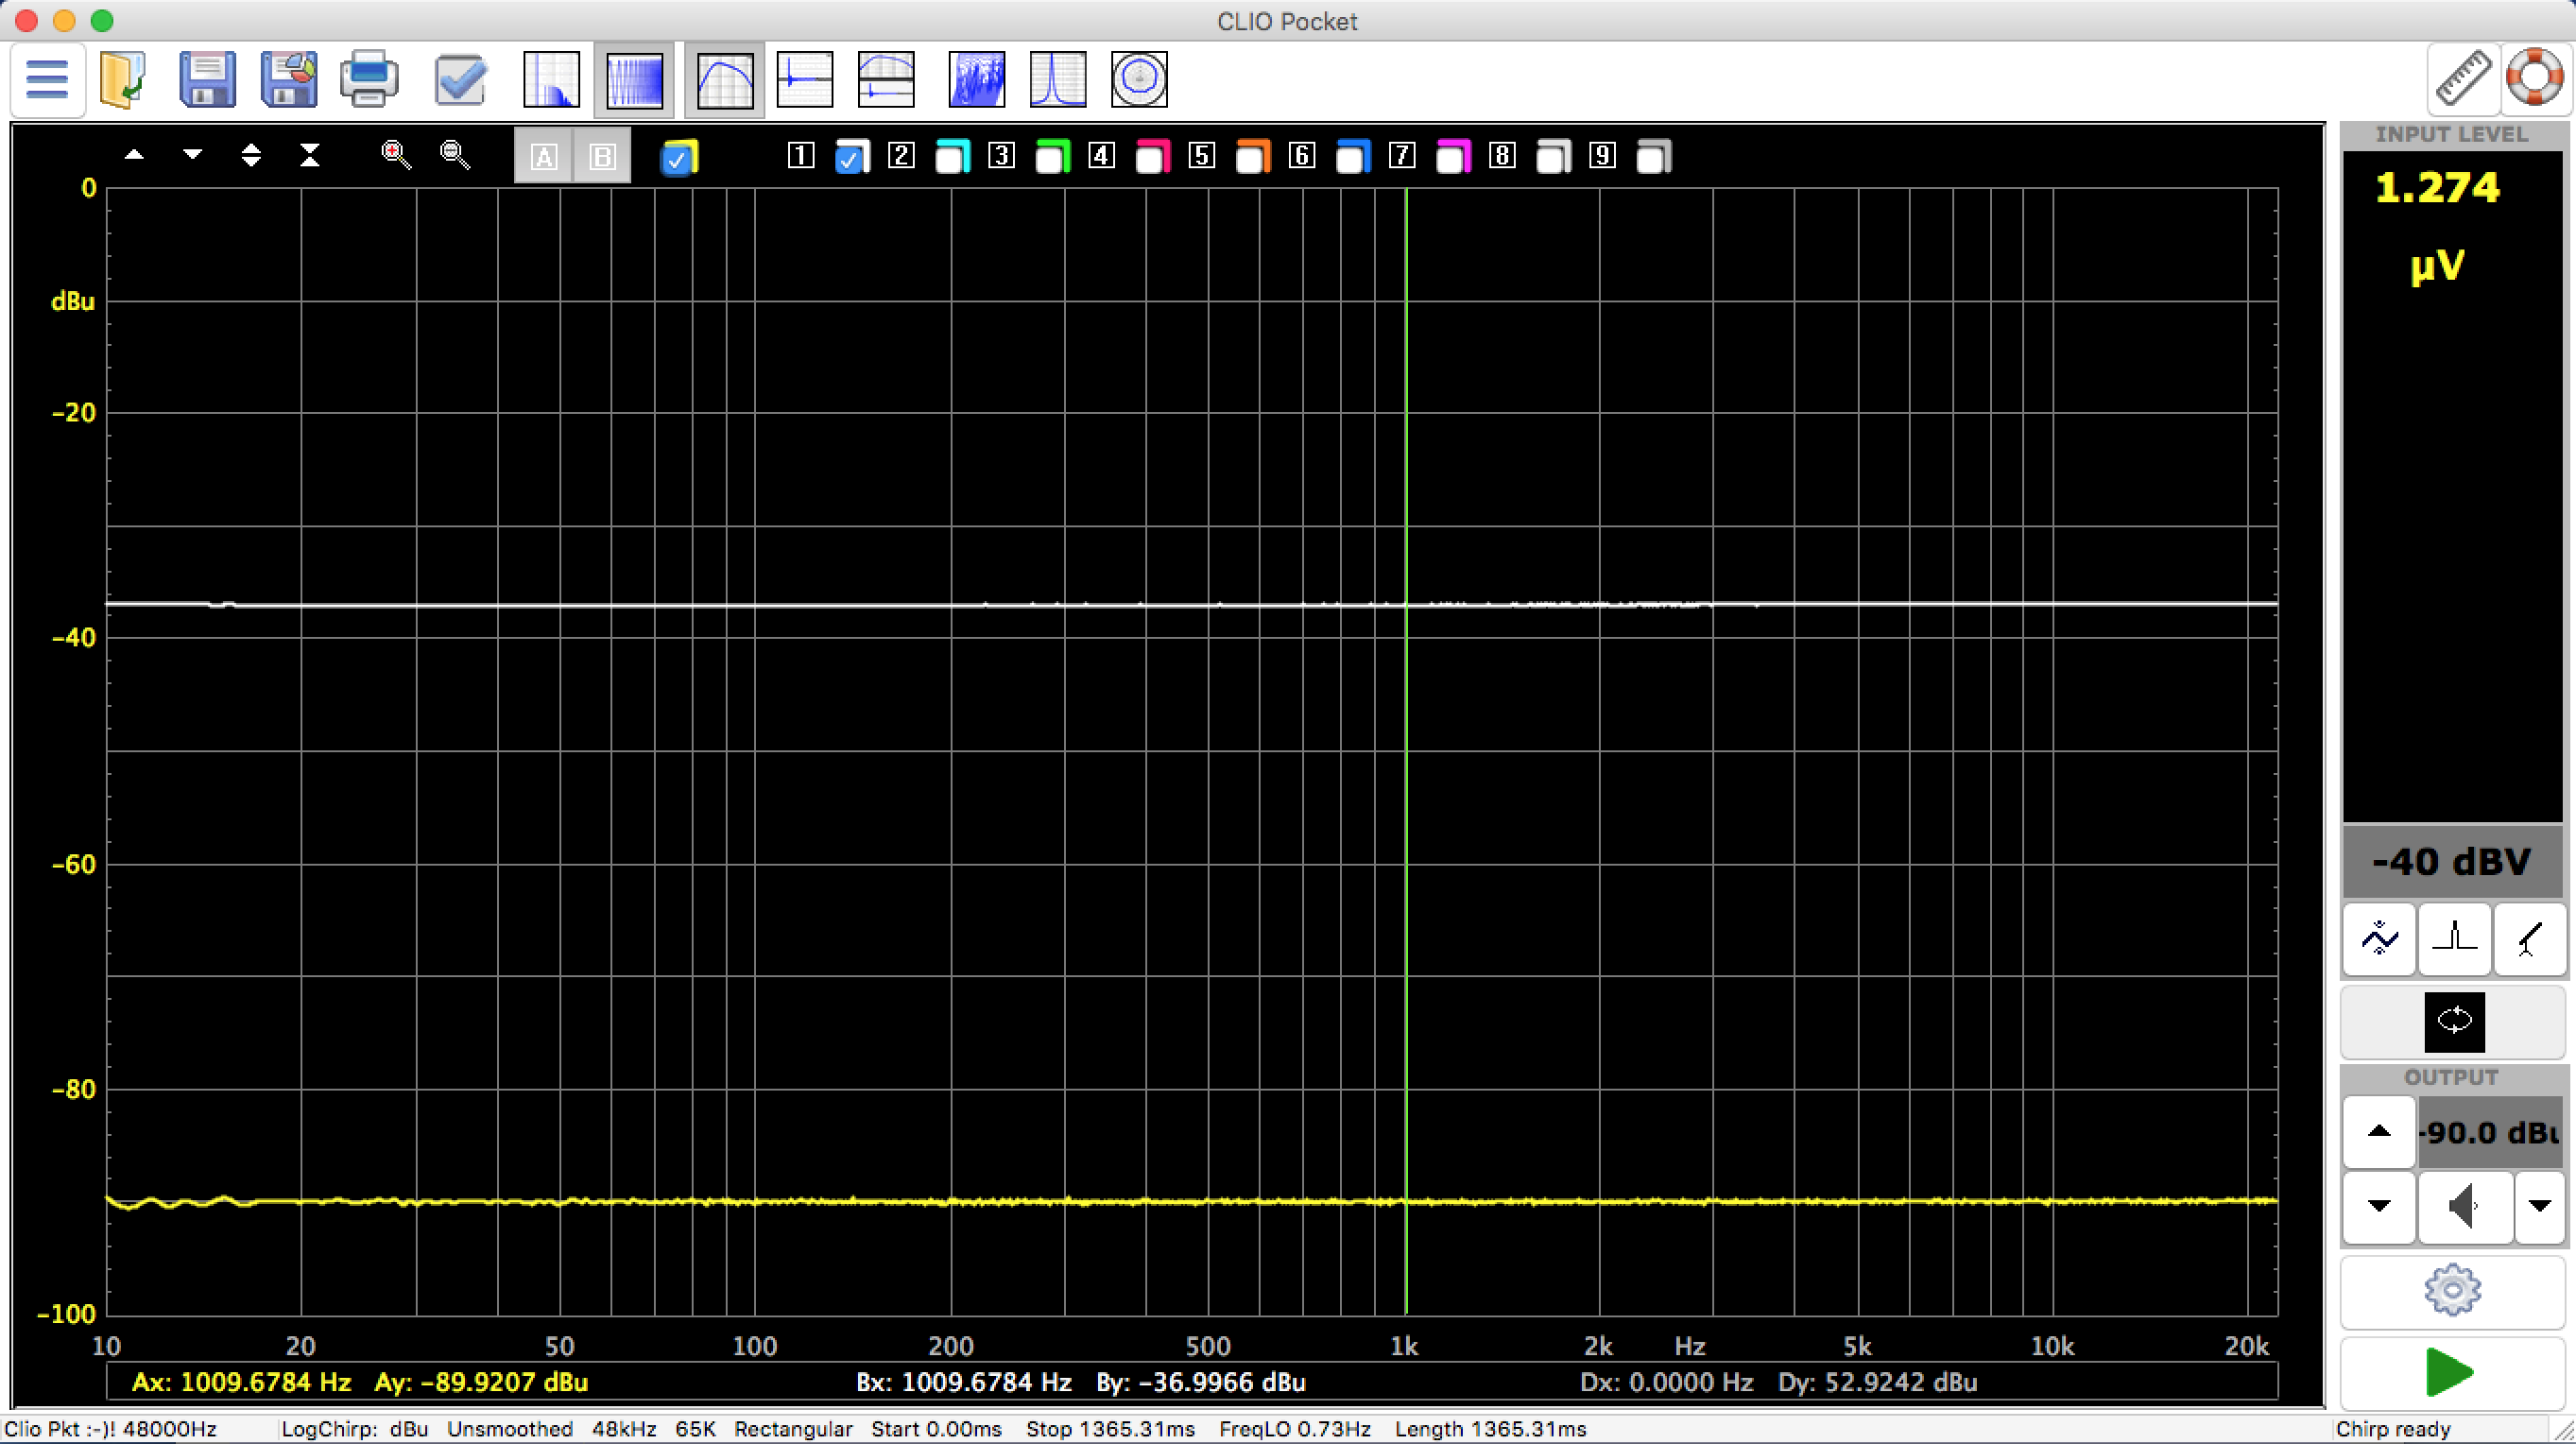Increase output level with up arrow
Screen dimensions: 2576x1444
(x=2379, y=1132)
